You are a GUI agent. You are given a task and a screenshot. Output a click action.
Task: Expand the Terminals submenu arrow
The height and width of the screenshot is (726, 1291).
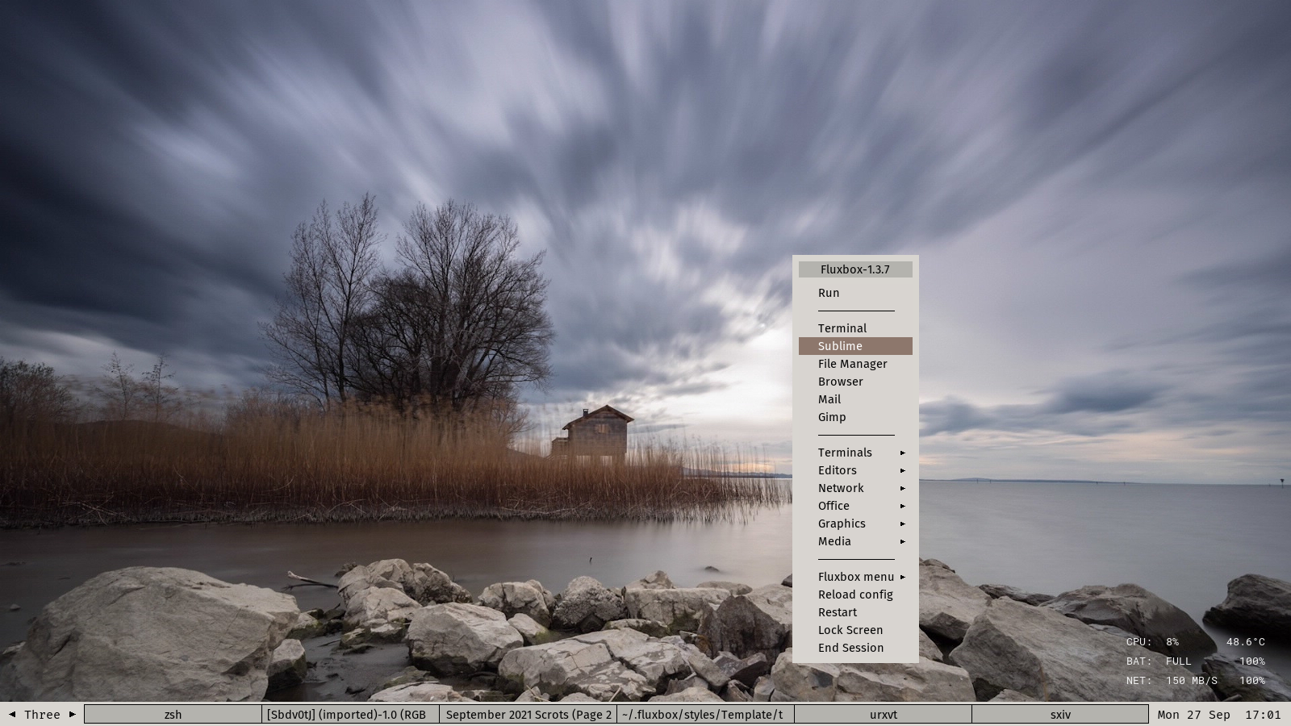point(903,453)
